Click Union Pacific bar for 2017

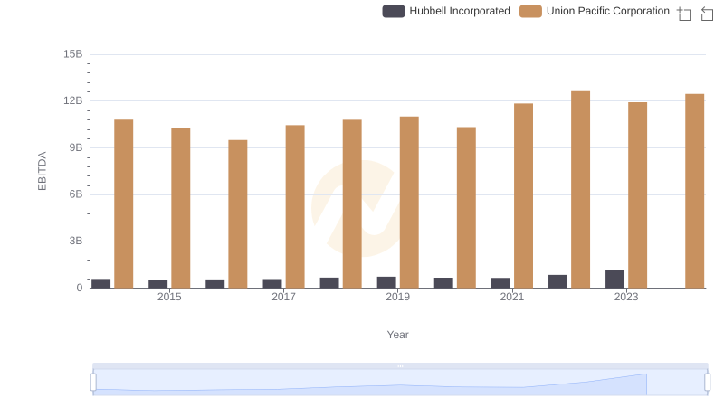[295, 206]
